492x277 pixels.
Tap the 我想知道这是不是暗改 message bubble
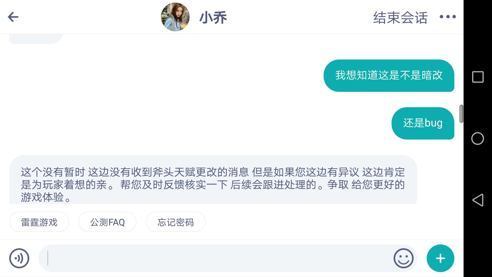pyautogui.click(x=389, y=76)
